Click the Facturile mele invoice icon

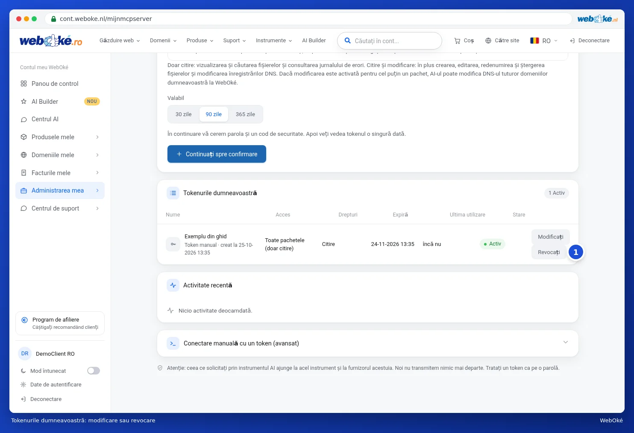(x=24, y=173)
